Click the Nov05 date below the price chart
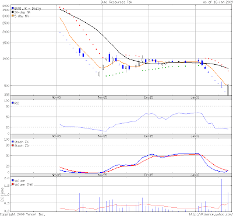233x216 pixels. pos(56,97)
